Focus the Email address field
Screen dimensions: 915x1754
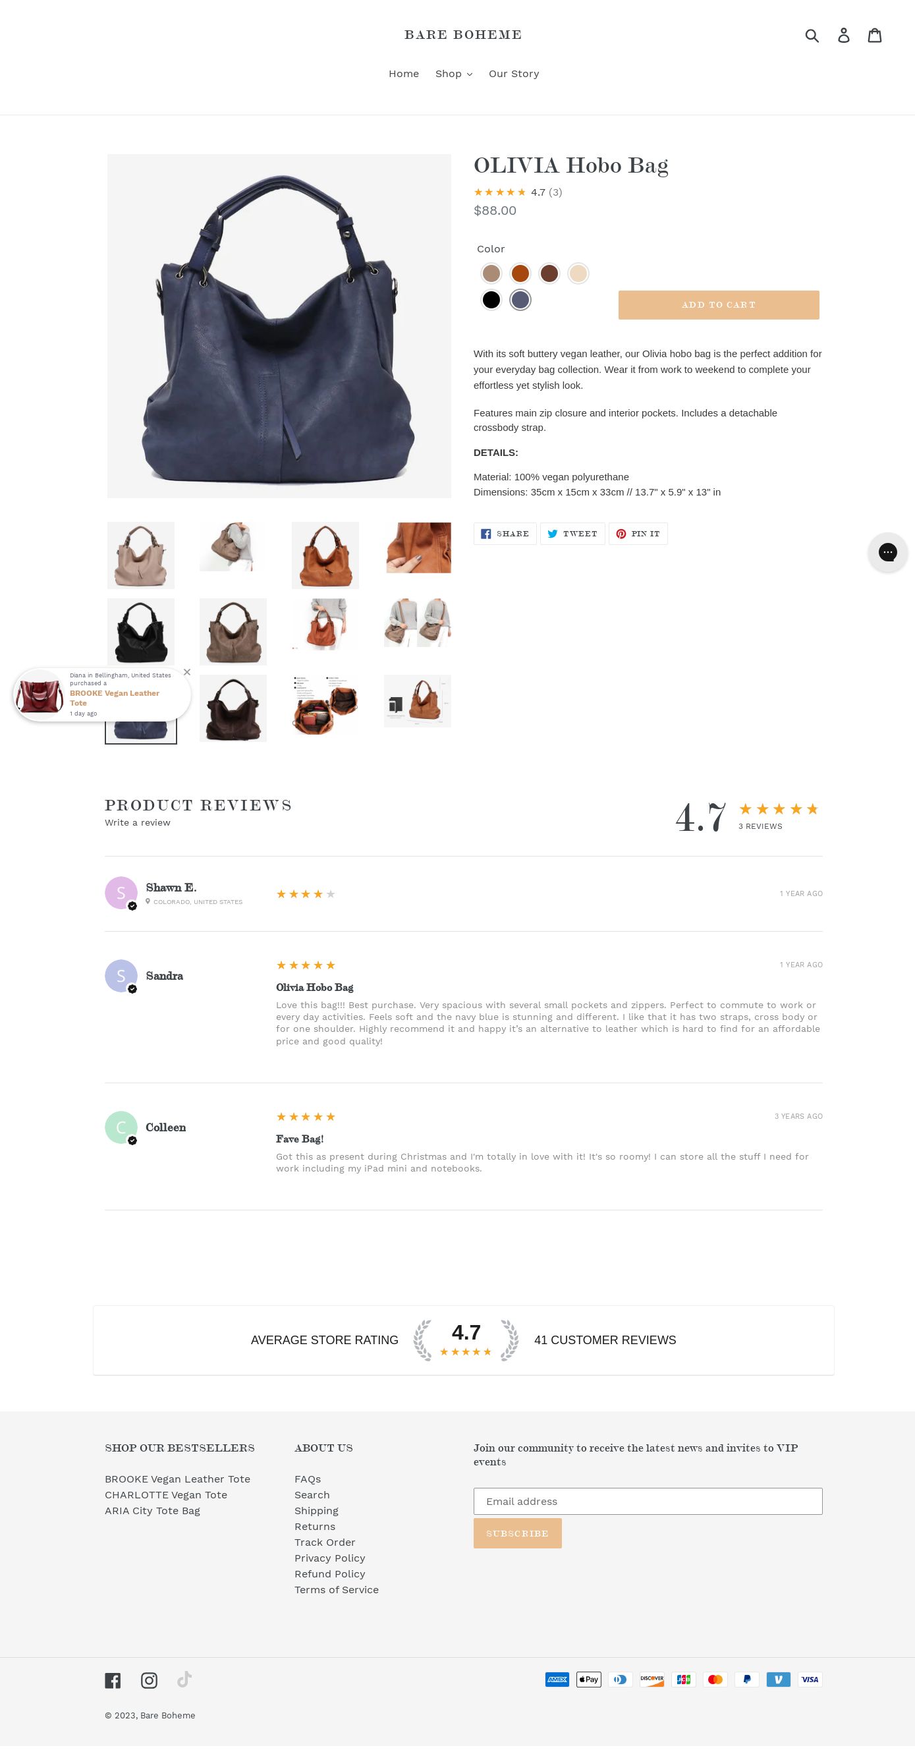pyautogui.click(x=648, y=1502)
